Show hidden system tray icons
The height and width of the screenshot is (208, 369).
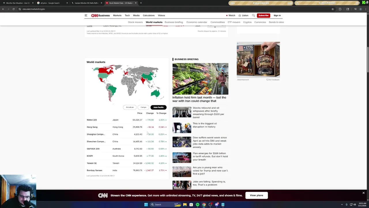tap(342, 205)
